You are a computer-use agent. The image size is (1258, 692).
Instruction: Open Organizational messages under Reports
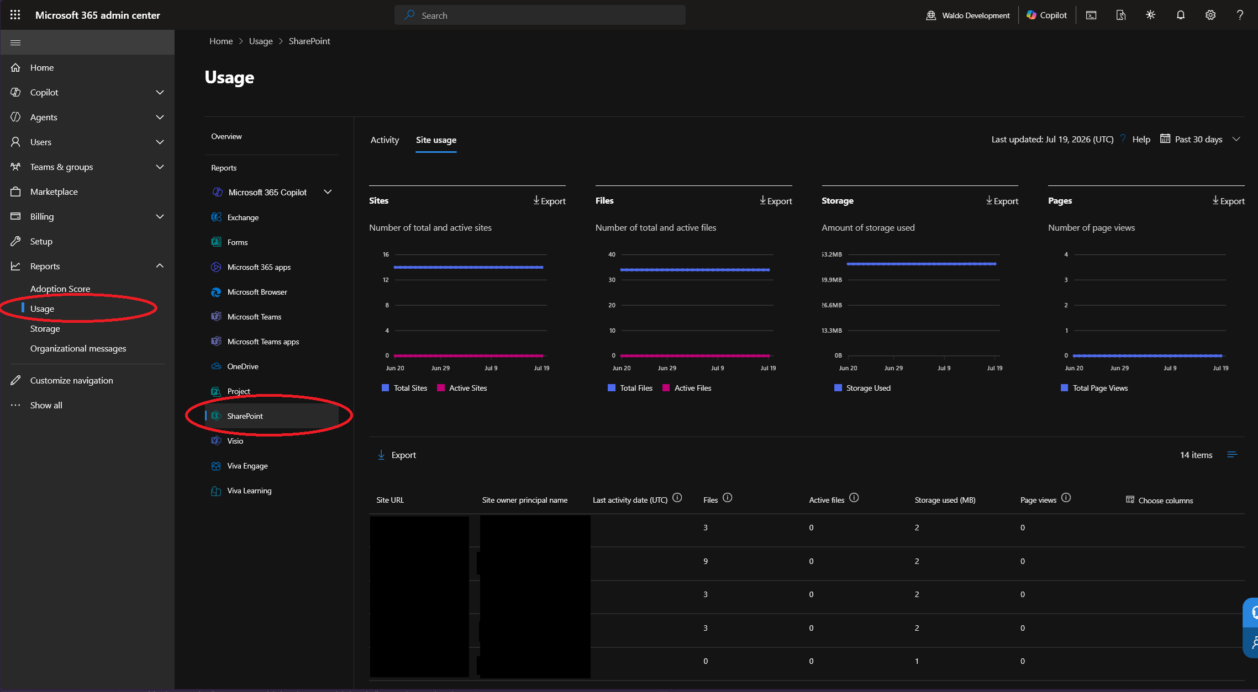tap(78, 348)
